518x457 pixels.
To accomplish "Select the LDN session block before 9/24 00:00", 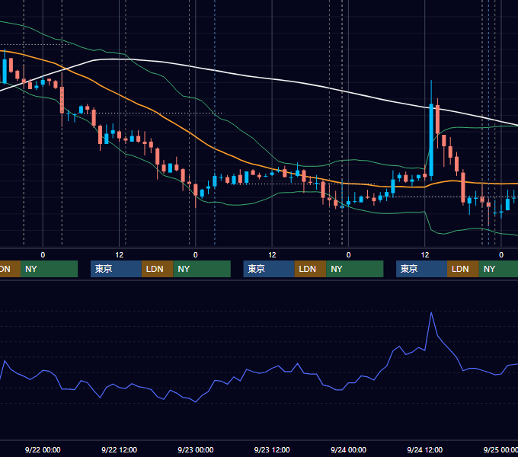I will 310,269.
